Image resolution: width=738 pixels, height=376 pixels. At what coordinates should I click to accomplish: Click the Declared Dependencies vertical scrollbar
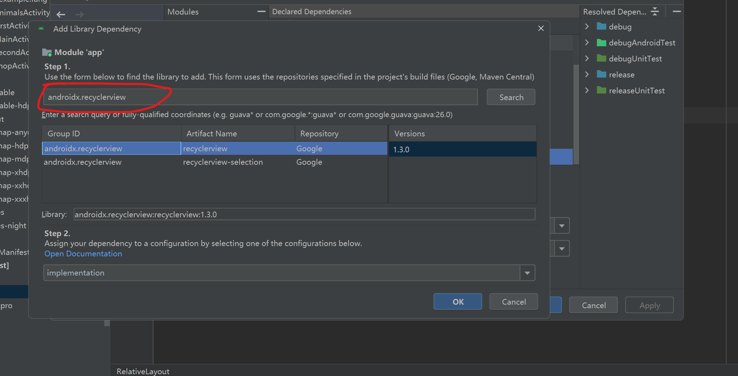pos(576,114)
